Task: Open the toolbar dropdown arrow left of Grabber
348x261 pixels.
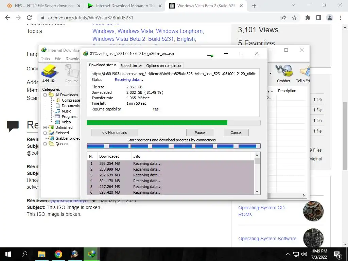Action: pyautogui.click(x=270, y=73)
